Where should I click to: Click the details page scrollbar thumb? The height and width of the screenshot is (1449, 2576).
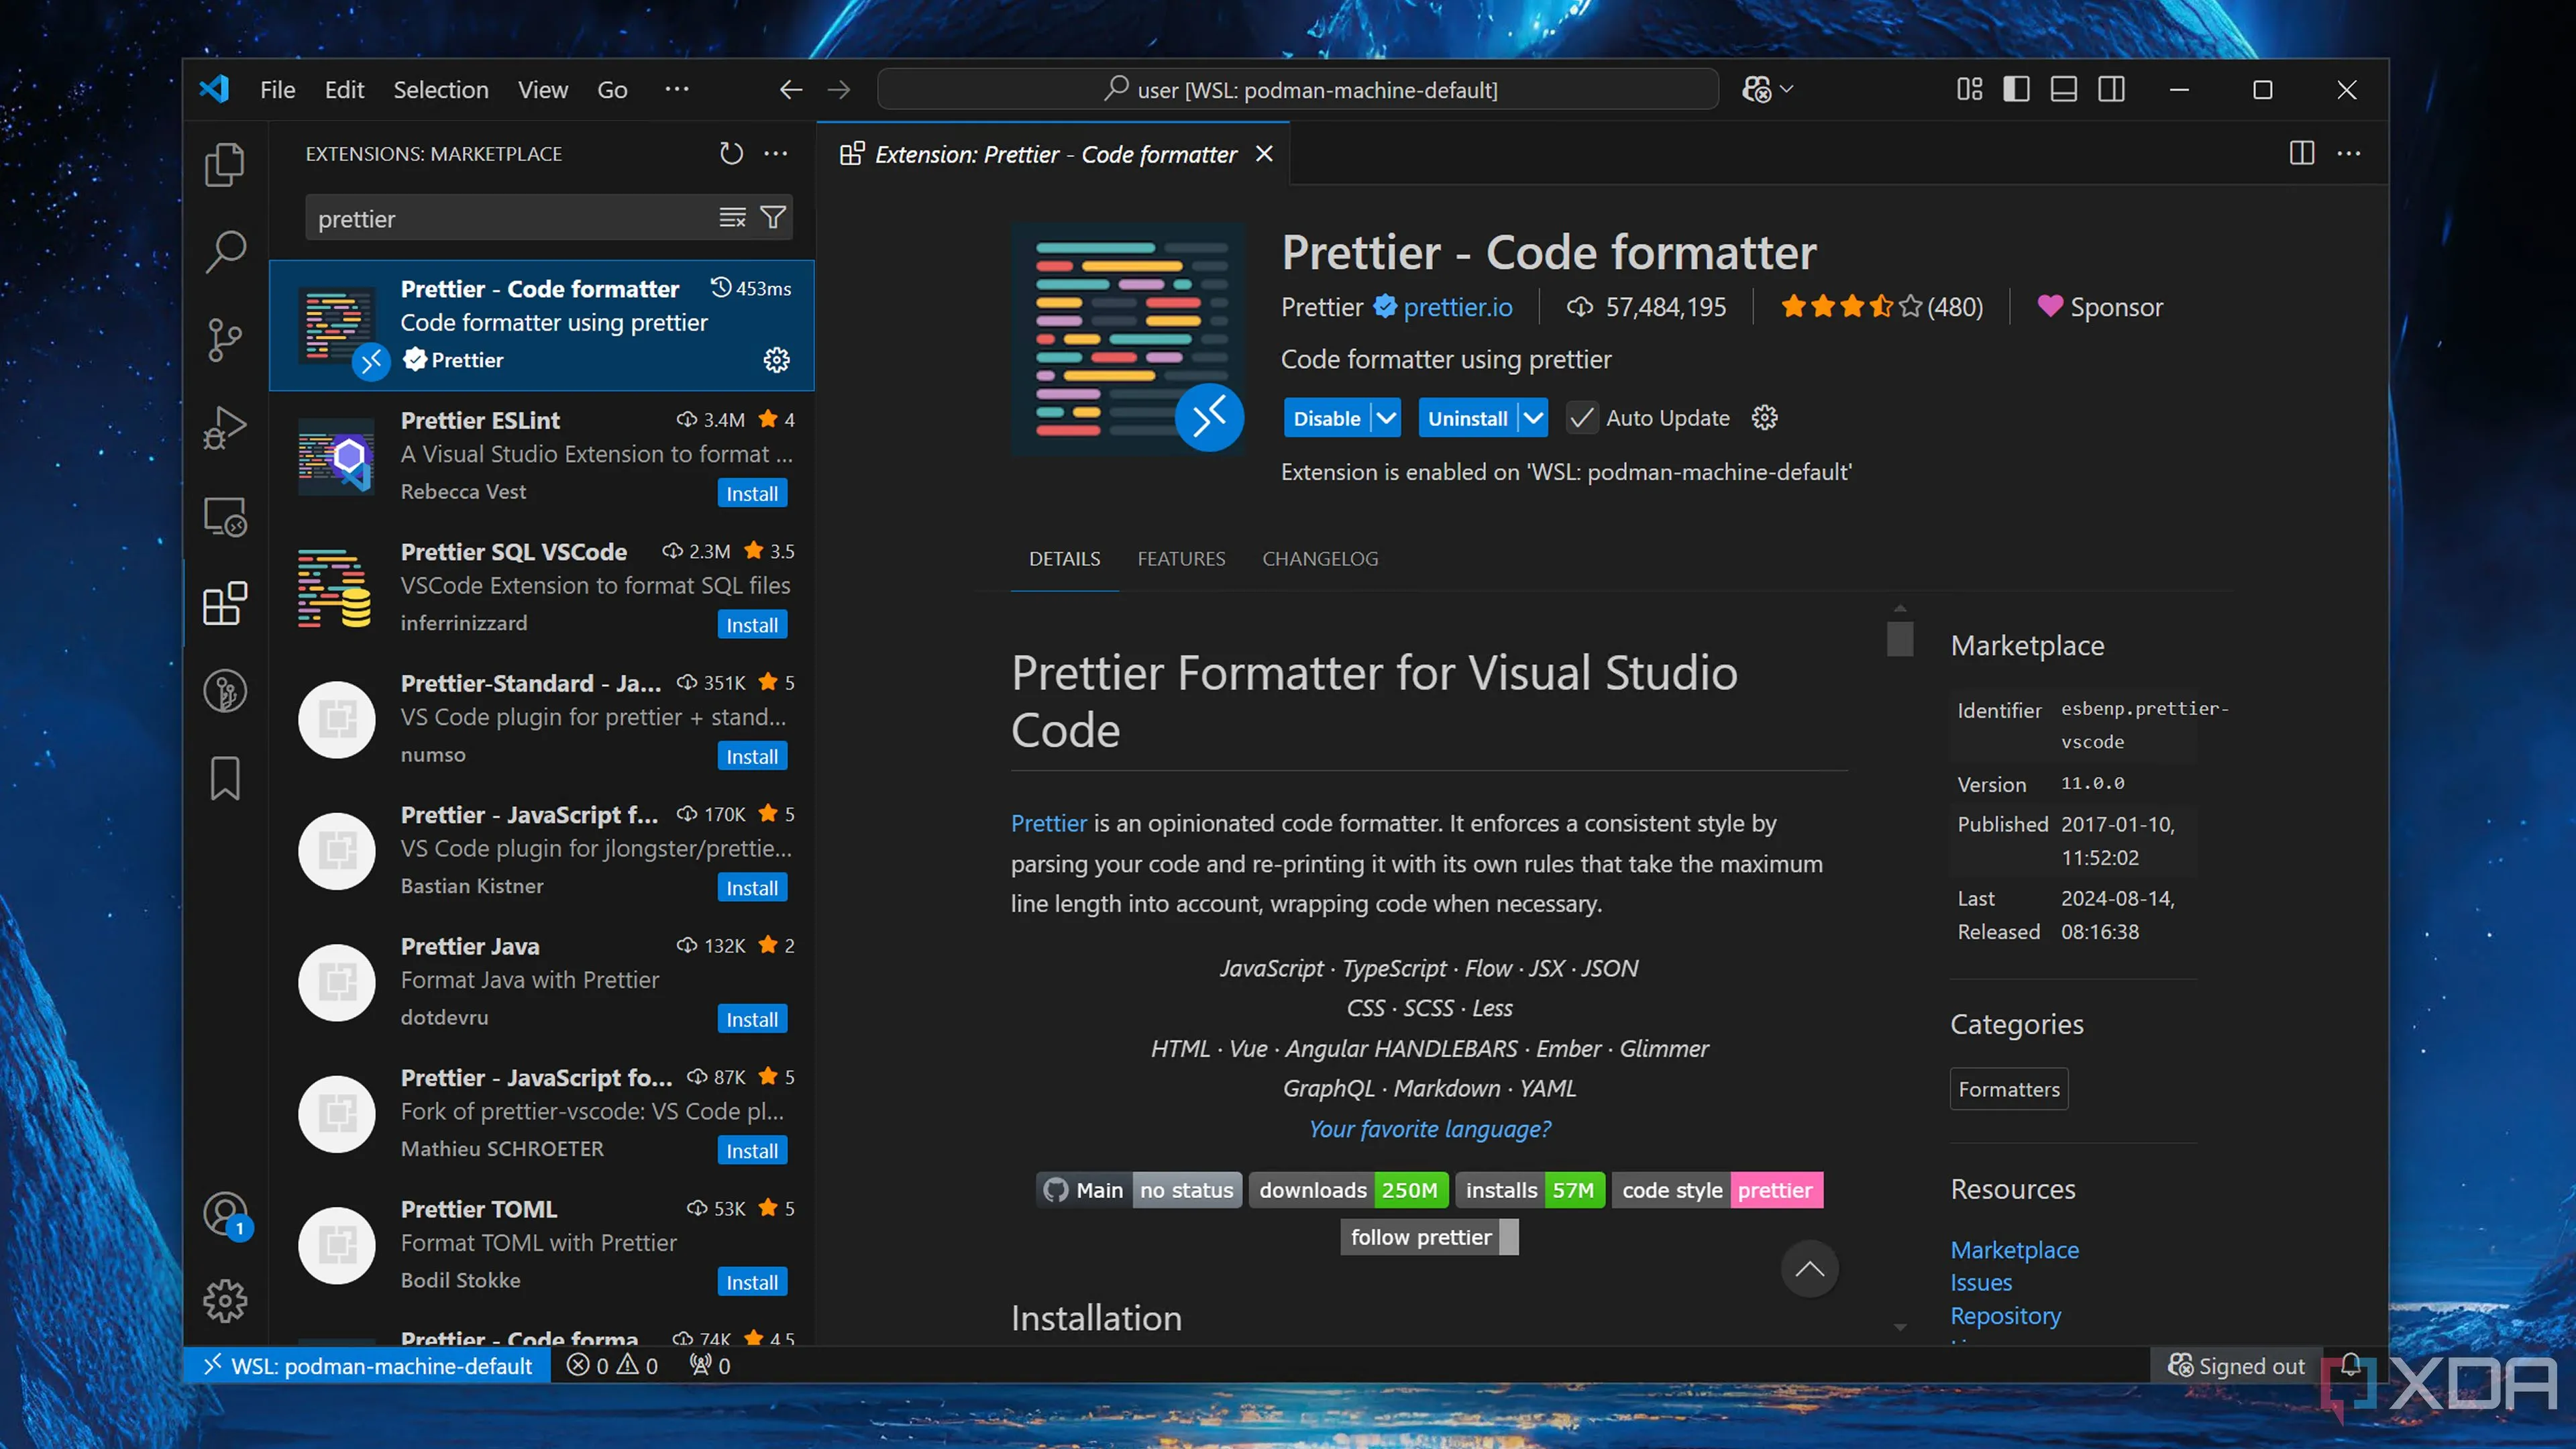(x=1900, y=638)
